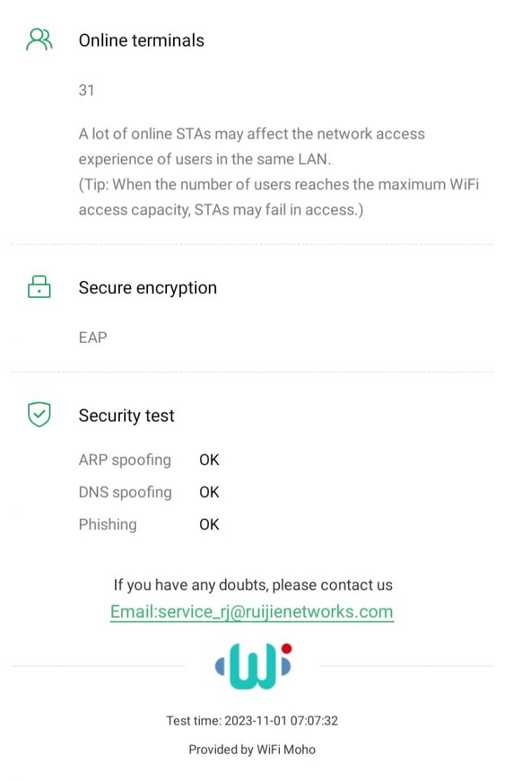Screen dimensions: 505x782
Task: Select the Security test heading
Action: pos(127,416)
